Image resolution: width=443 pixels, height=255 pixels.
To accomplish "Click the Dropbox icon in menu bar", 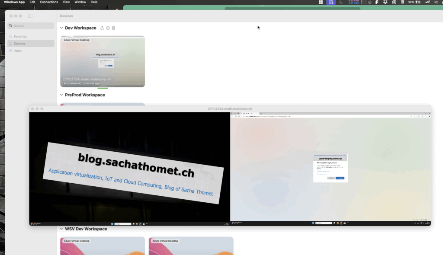I will [385, 2].
